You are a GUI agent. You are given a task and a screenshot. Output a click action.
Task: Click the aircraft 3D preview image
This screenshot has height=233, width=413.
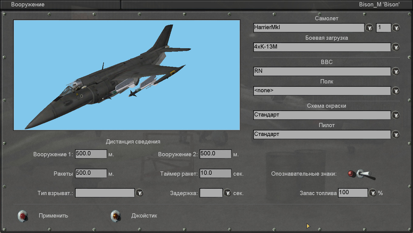127,75
